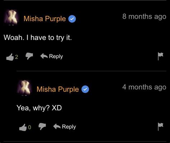Click verified badge on the 8 months ago comment
This screenshot has width=170, height=143.
tap(72, 19)
